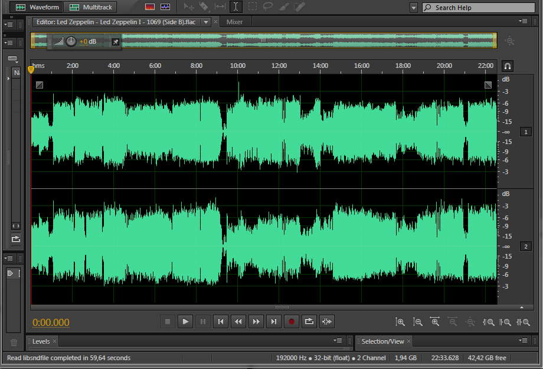Fast forward the audio
This screenshot has height=369, width=543.
(256, 322)
